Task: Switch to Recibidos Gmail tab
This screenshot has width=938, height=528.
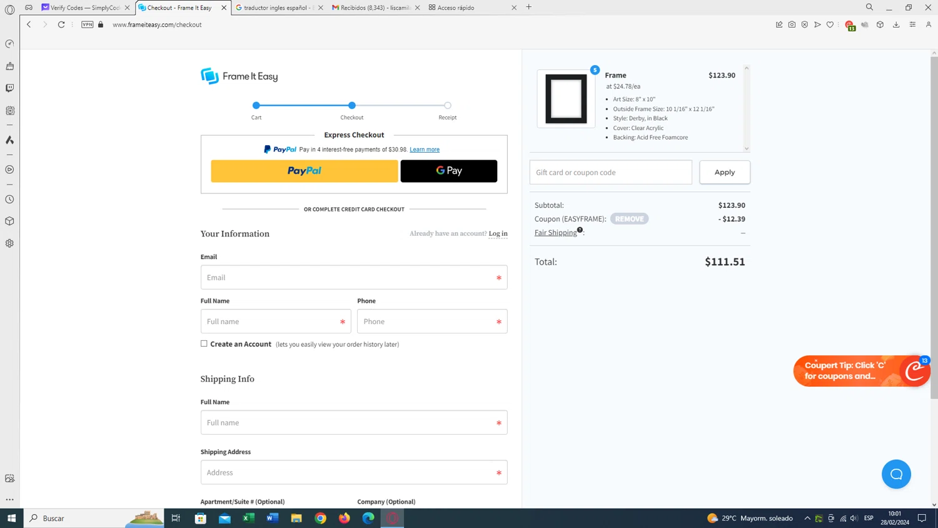Action: coord(375,8)
